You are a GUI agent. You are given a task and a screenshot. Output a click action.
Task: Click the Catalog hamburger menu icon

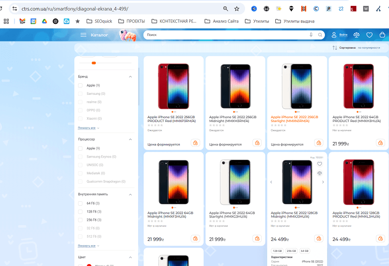[83, 35]
